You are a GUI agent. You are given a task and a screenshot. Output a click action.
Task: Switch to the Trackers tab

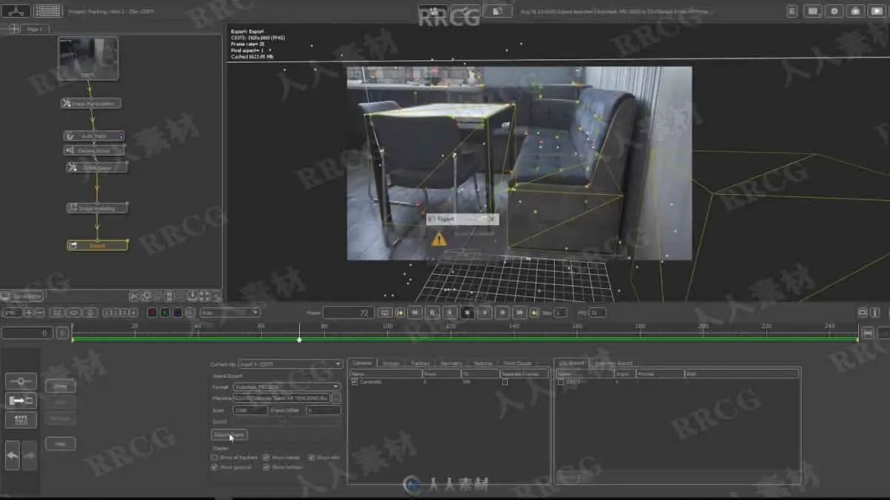coord(421,364)
